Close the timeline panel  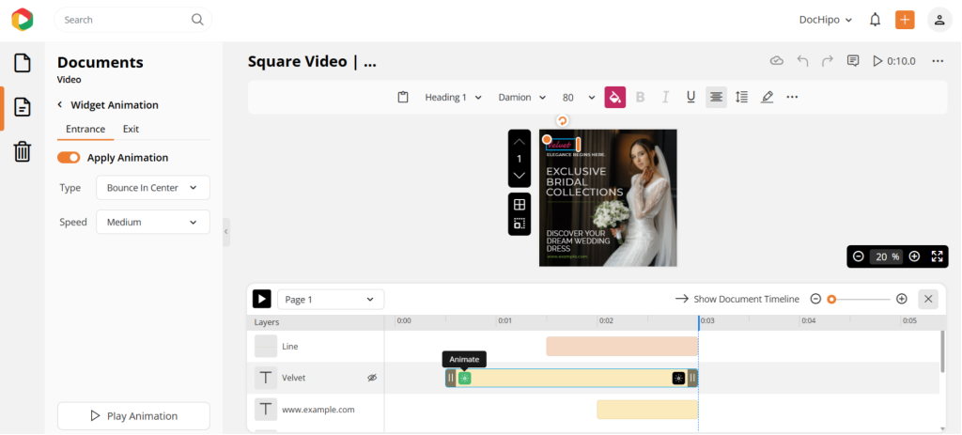coord(928,300)
